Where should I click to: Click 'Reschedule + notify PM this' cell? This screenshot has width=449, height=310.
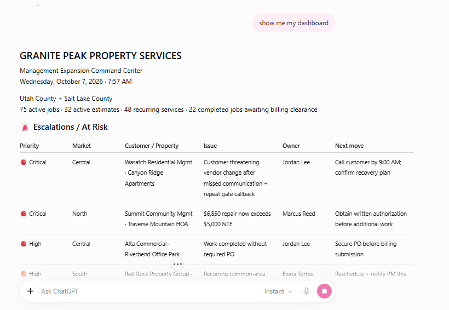click(371, 274)
